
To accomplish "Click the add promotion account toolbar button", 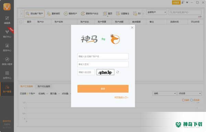I will (x=34, y=13).
